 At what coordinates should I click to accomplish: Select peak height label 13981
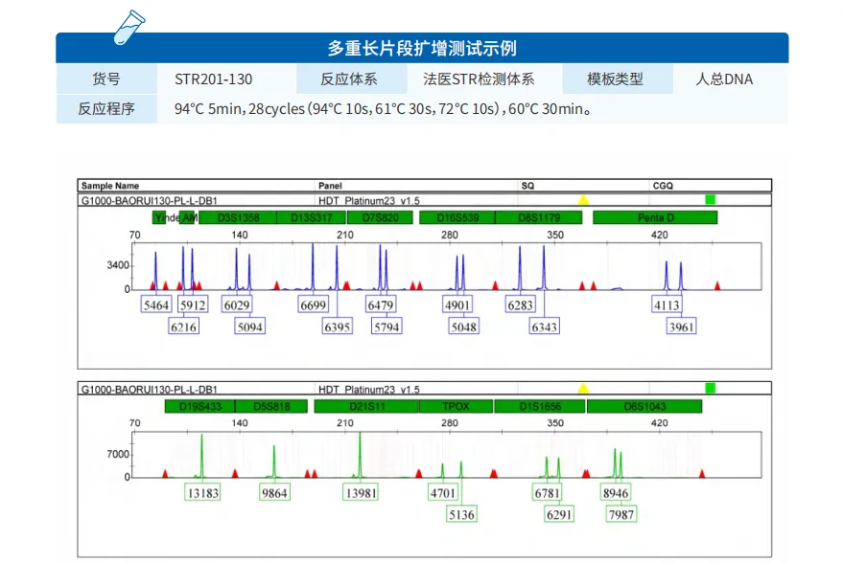pos(361,493)
